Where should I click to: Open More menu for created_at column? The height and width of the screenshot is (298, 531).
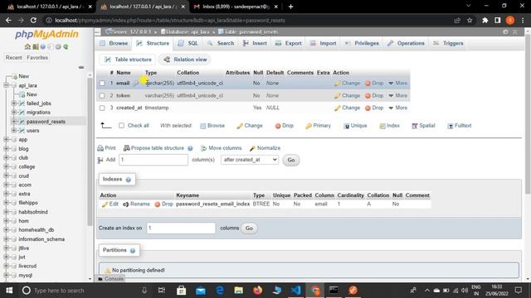[x=398, y=108]
